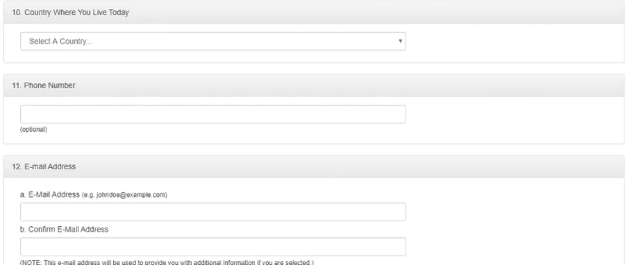
Task: Click the NOTE about e-mail address usage
Action: point(167,263)
